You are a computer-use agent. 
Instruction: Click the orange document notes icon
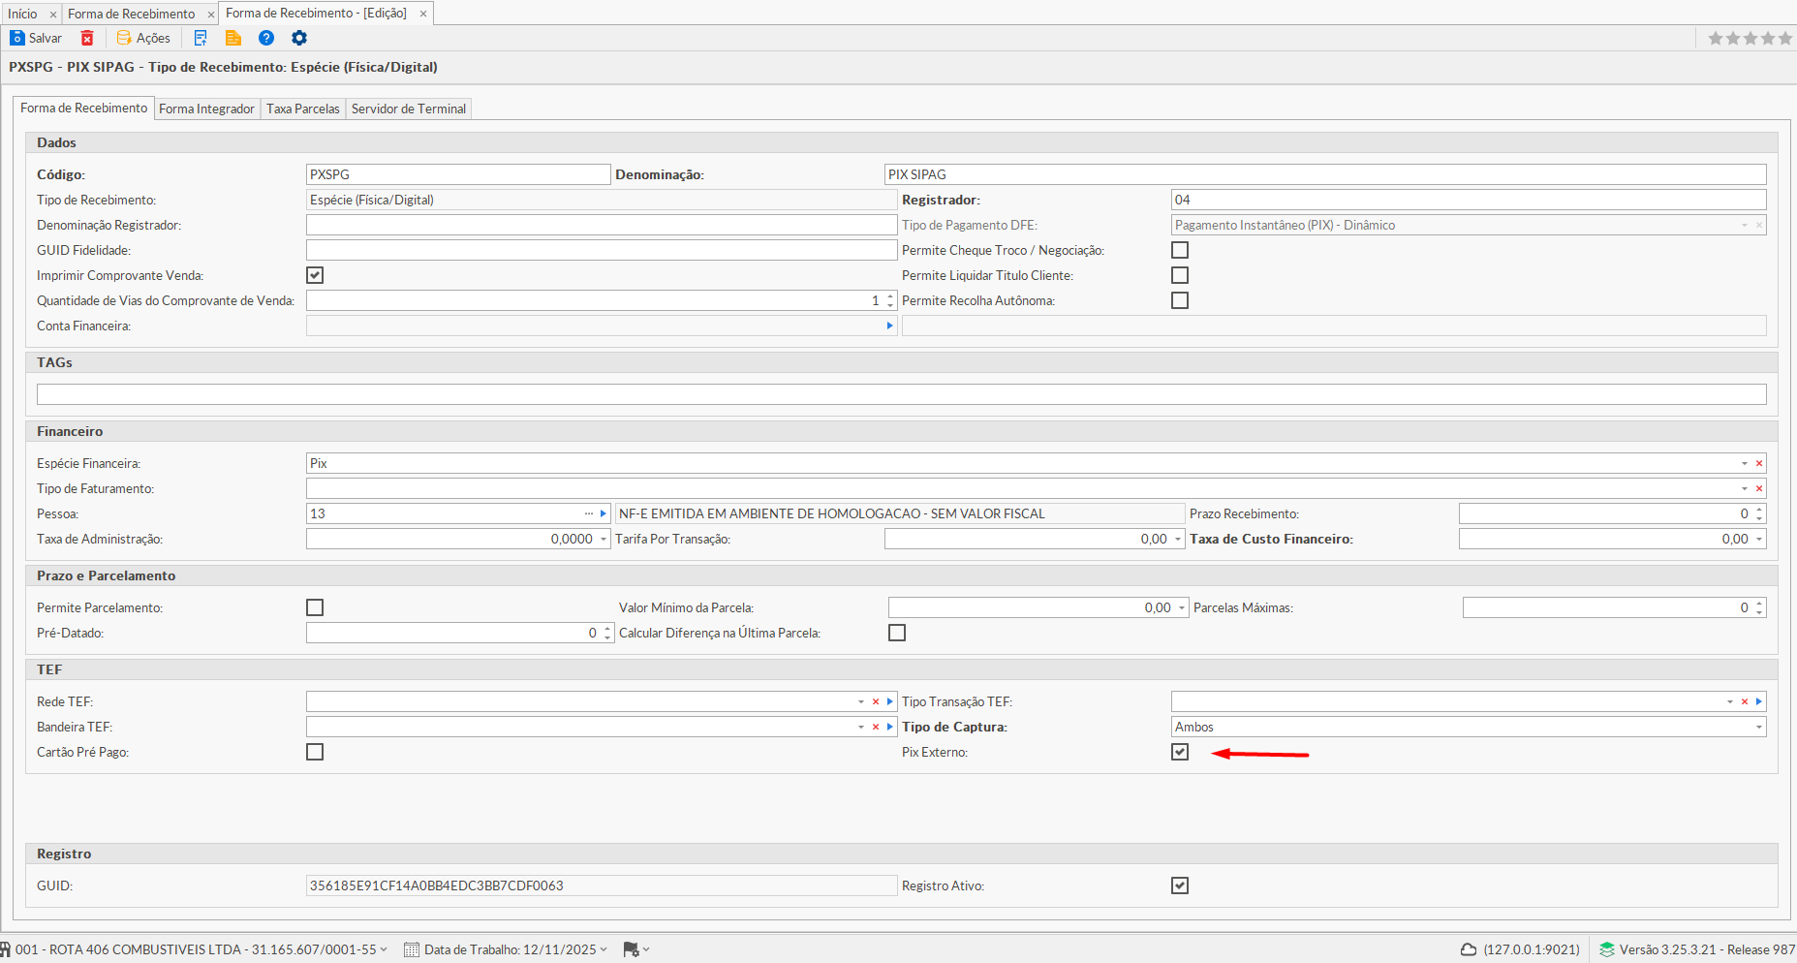coord(233,38)
